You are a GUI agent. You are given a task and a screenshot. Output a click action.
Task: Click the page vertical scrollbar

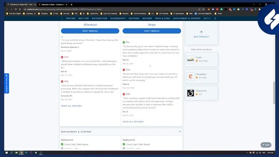tap(274, 92)
